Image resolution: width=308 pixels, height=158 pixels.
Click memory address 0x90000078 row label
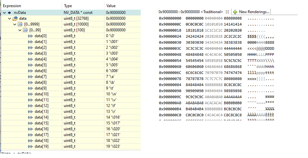pos(170,79)
